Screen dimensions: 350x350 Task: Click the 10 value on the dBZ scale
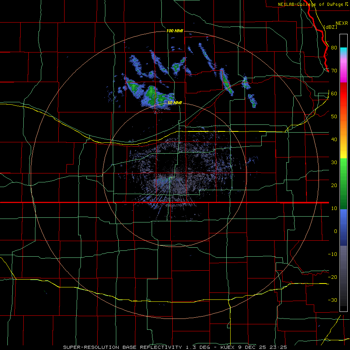pos(334,208)
